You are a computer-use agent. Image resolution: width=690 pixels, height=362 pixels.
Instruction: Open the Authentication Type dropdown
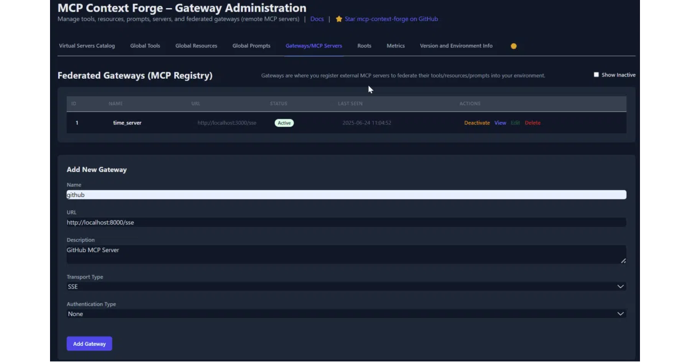click(346, 314)
